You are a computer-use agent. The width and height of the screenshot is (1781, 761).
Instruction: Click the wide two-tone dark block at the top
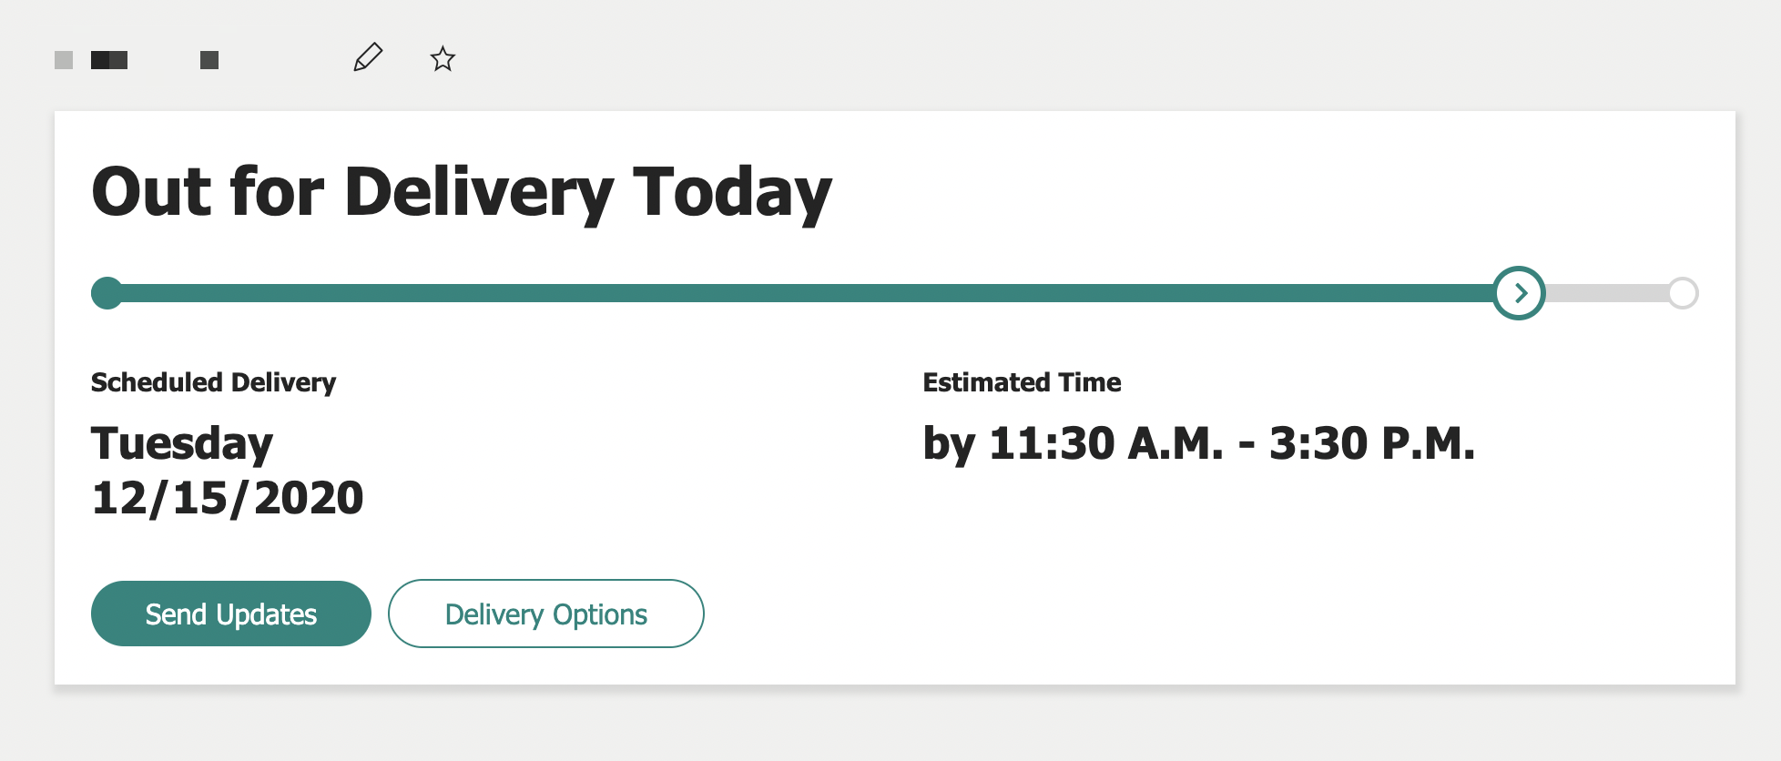109,60
